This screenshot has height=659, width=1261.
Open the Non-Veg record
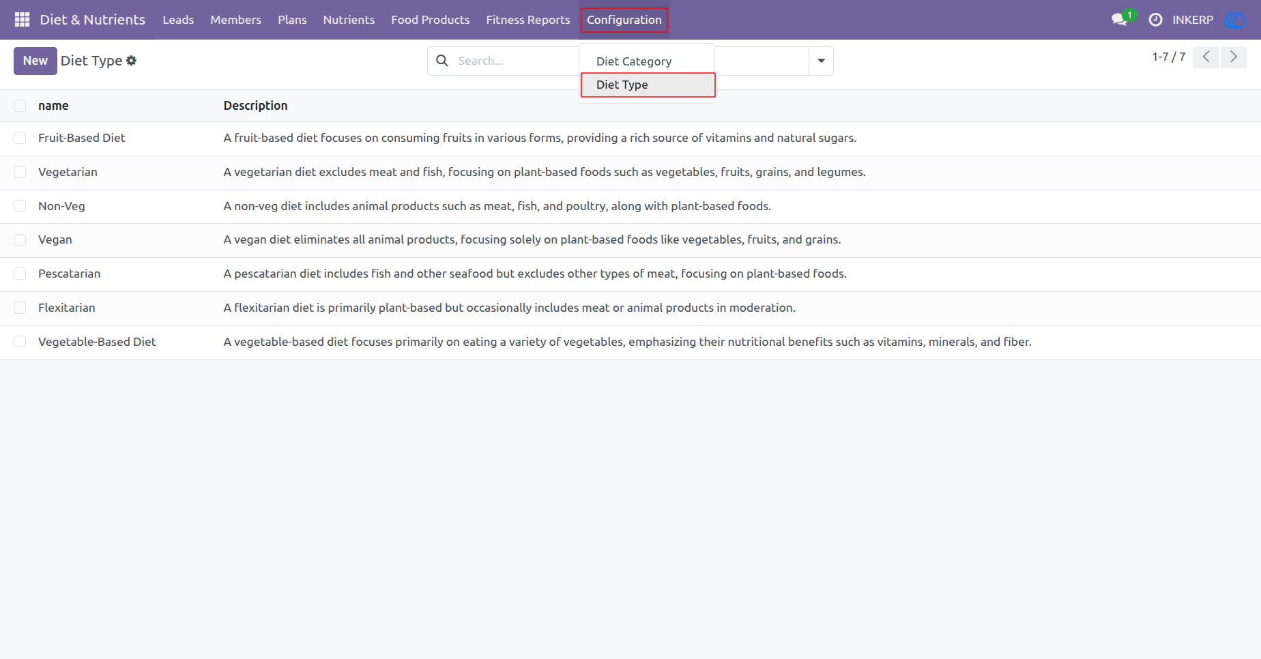point(61,206)
